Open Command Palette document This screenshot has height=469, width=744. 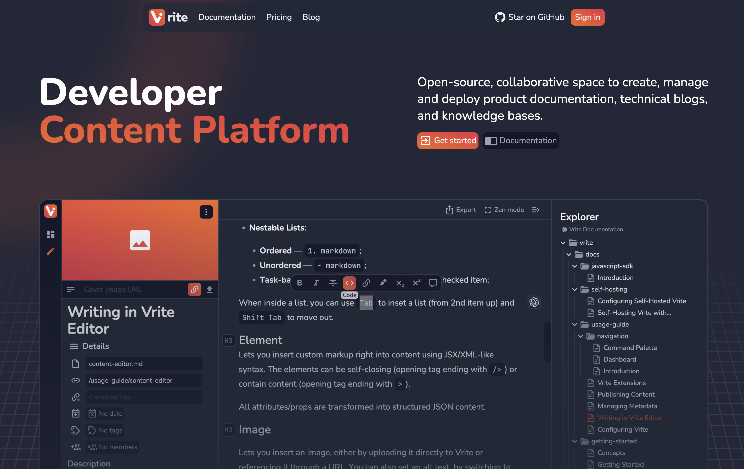coord(625,348)
